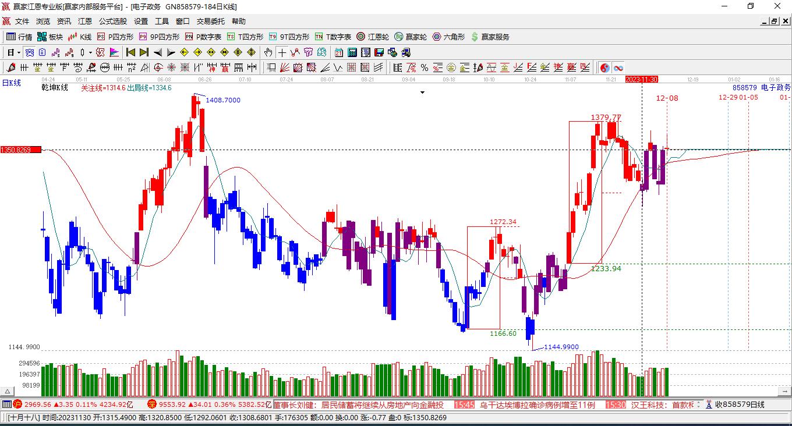Open the 板块 sector view
The image size is (792, 426).
pyautogui.click(x=50, y=37)
